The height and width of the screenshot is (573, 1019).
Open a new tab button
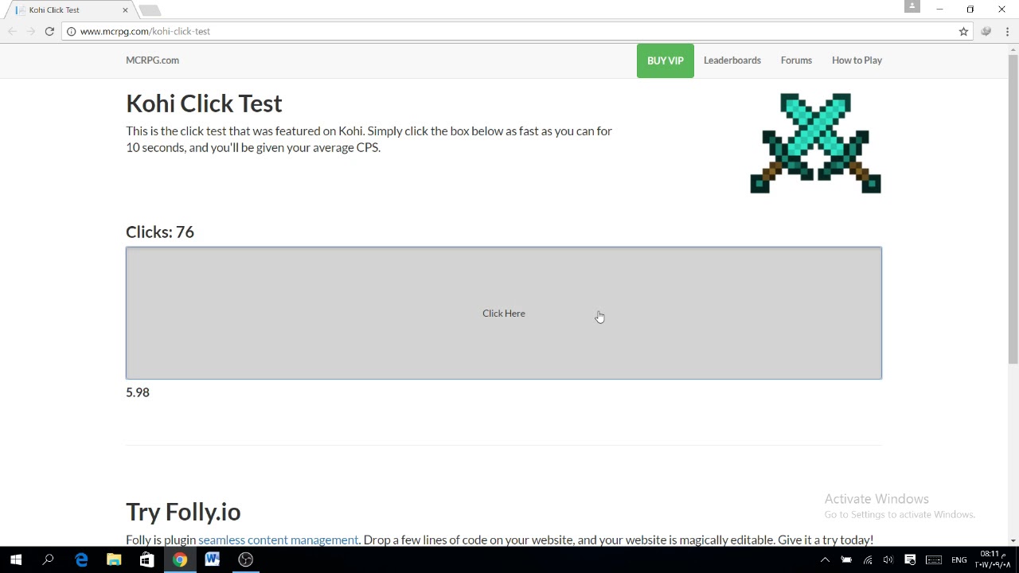click(x=150, y=10)
